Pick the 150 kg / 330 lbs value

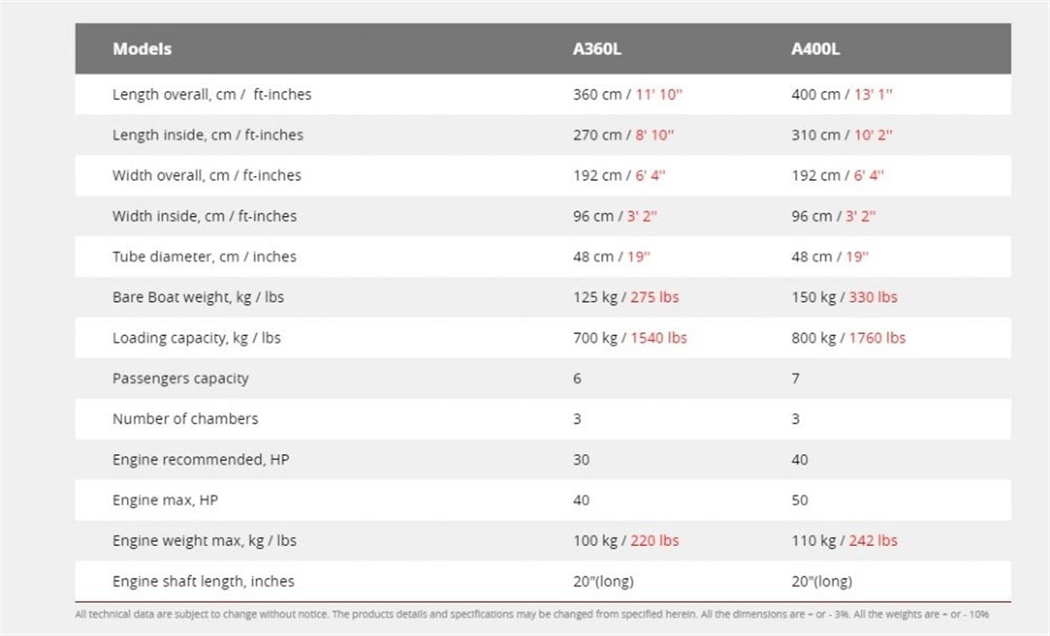(x=844, y=297)
